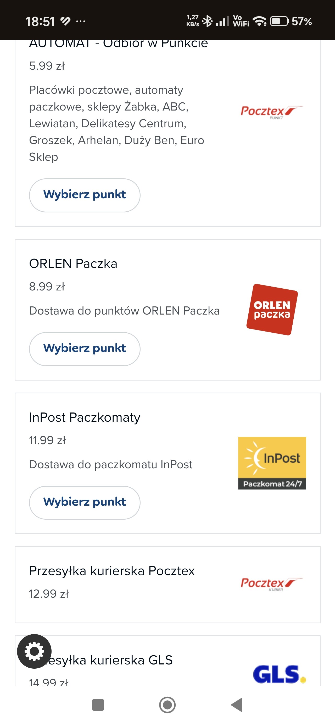
Task: Select InPost Paczkomaty delivery option title
Action: [85, 417]
